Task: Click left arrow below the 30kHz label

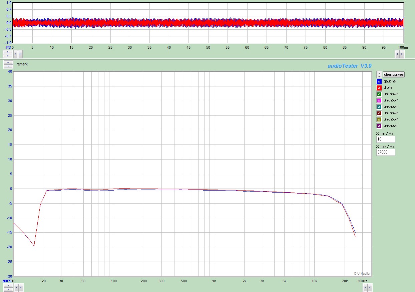Action: (365, 287)
